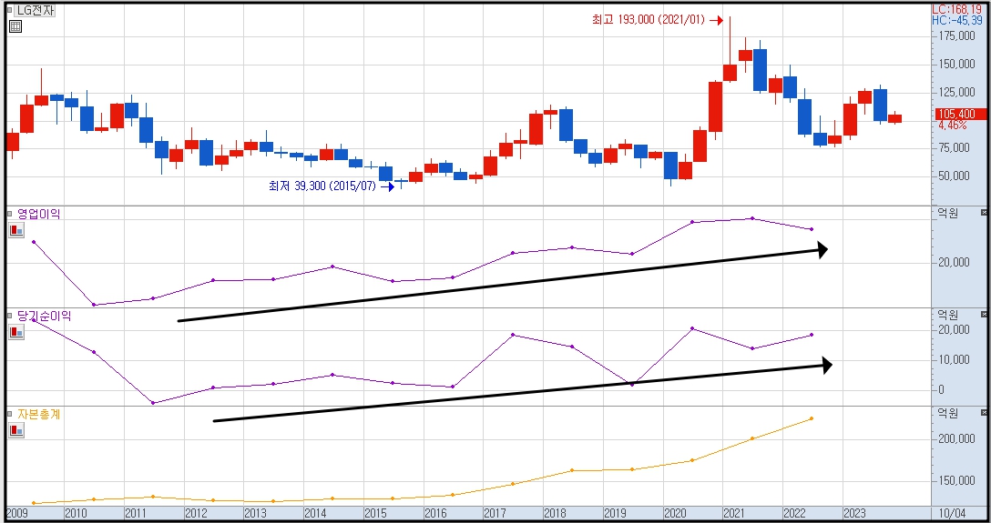The image size is (991, 523).
Task: Click the 4.46% change value
Action: pyautogui.click(x=953, y=125)
